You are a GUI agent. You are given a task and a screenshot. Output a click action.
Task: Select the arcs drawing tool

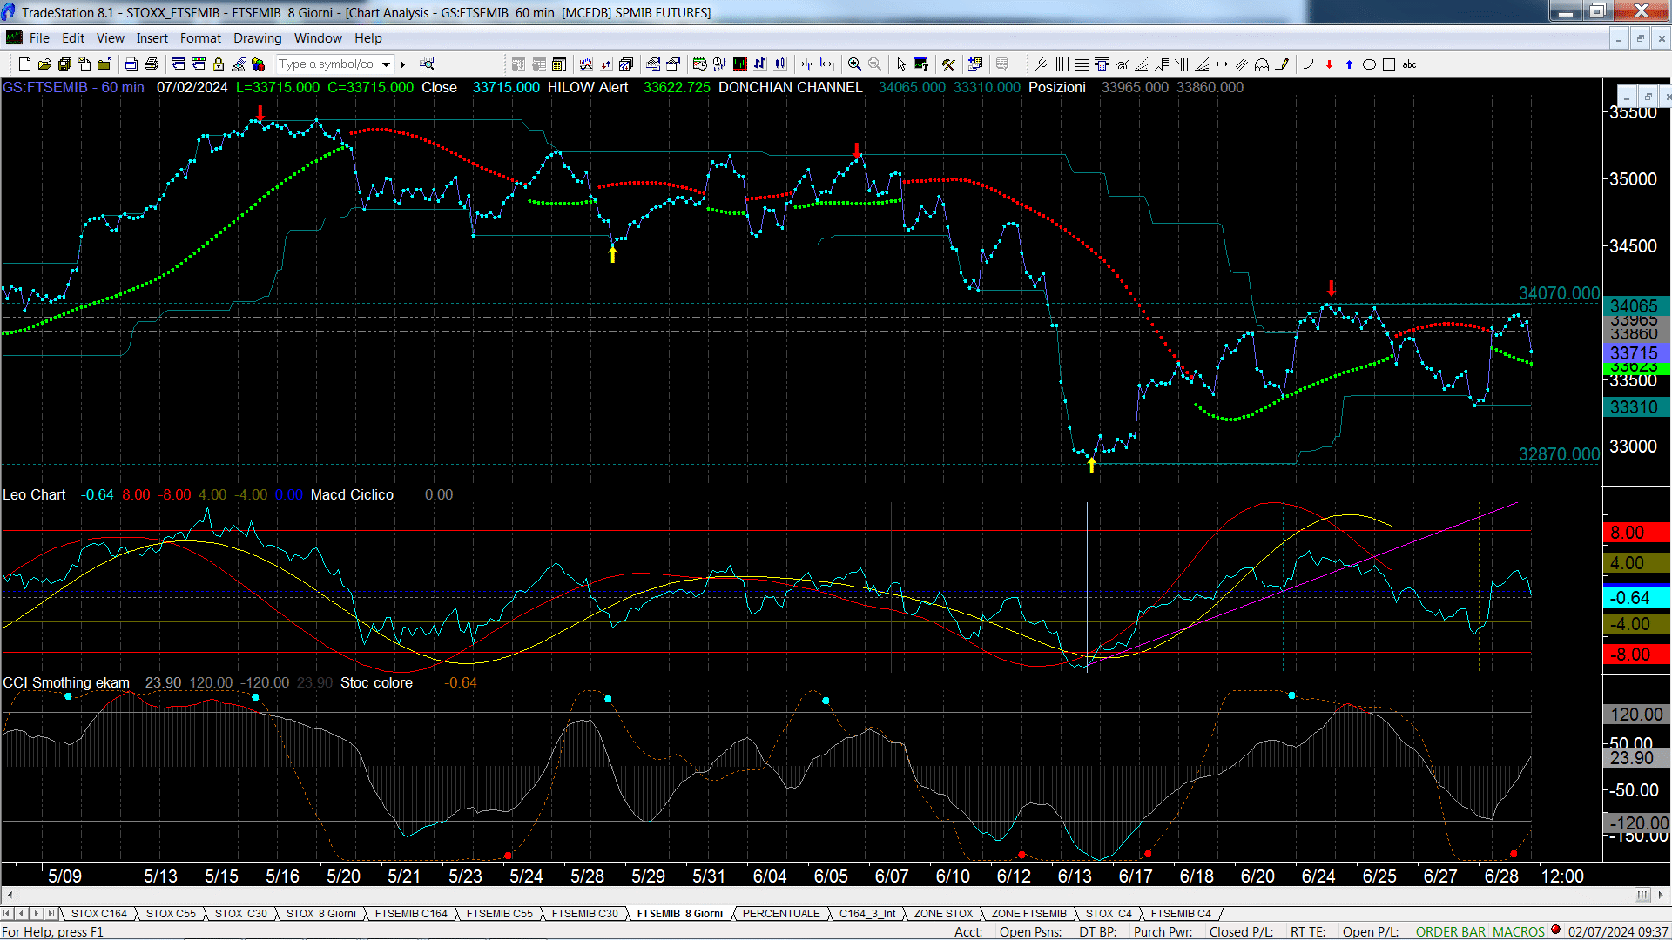[x=1262, y=64]
